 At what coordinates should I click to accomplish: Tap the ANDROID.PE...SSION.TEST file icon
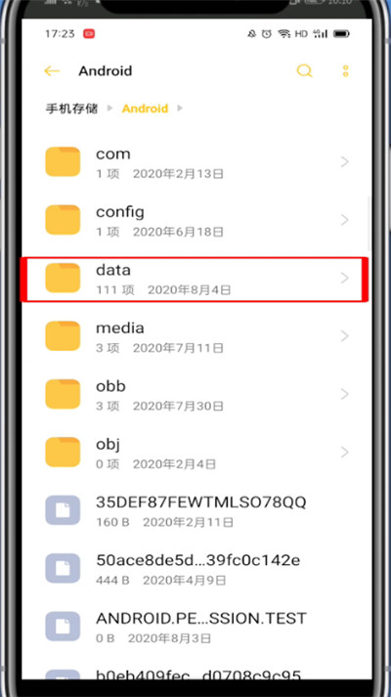coord(63,627)
